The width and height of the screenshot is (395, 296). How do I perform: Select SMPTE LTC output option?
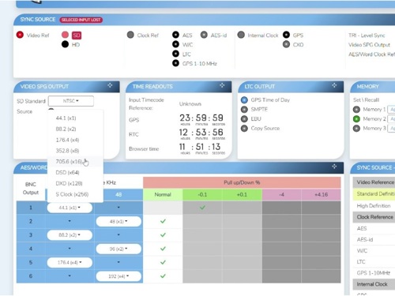pos(244,110)
